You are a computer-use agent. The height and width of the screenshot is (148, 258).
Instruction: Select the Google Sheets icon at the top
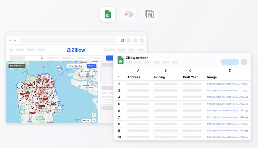(107, 14)
